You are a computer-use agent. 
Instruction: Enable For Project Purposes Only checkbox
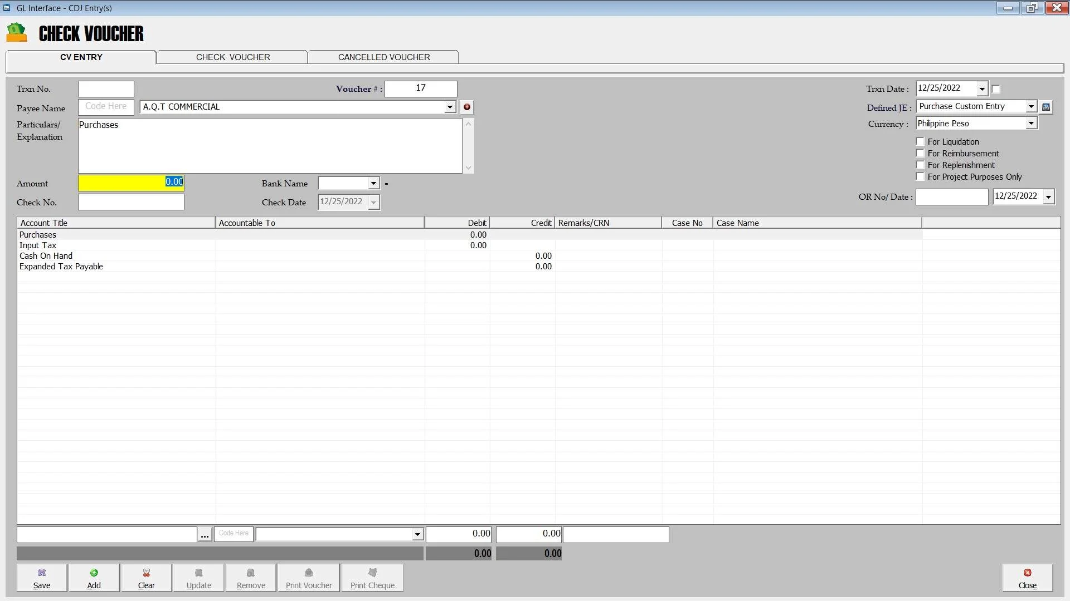coord(920,177)
